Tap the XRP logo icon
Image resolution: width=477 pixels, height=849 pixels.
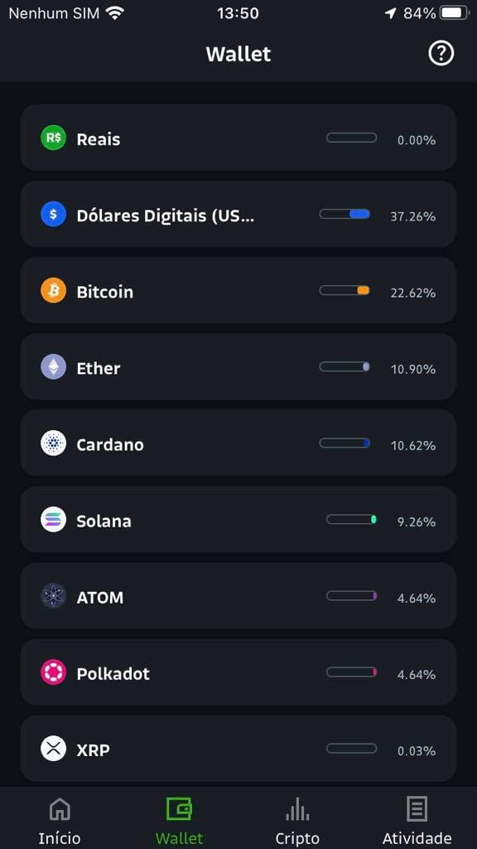point(54,749)
